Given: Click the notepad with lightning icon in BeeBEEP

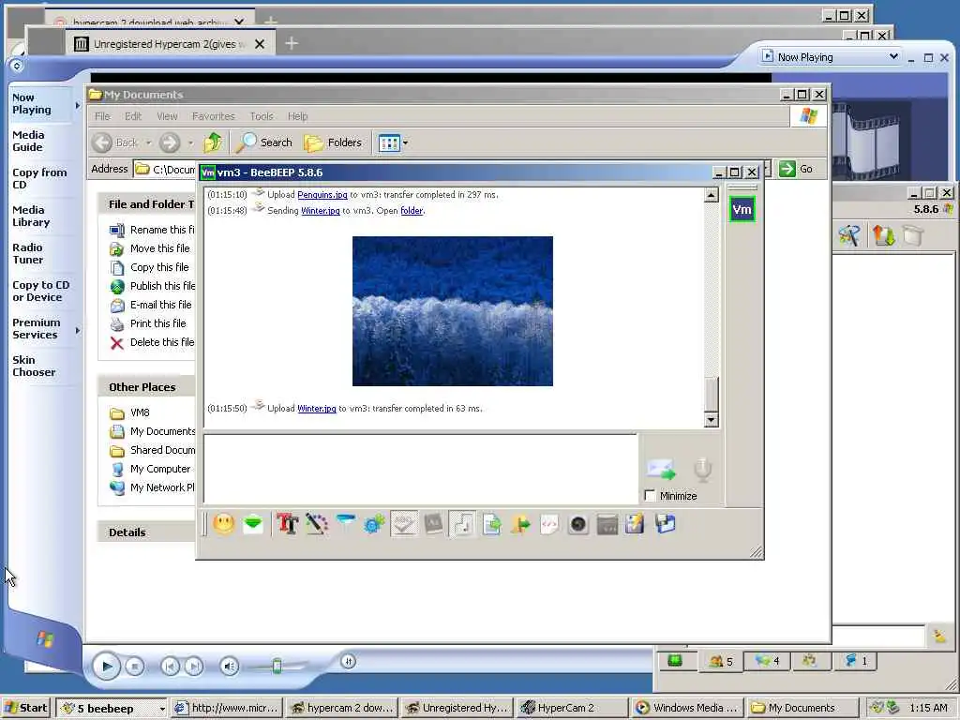Looking at the screenshot, I should tap(635, 524).
